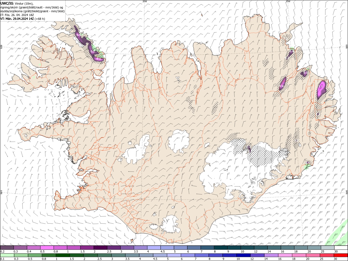Click the dark blue 9 rain-scale swatch
This screenshot has height=261, width=348.
click(x=229, y=255)
